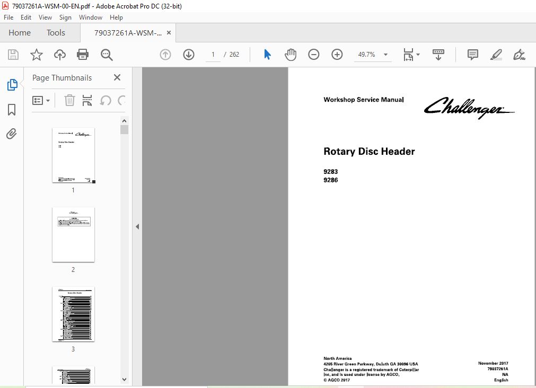Select the Highlight text pen tool
This screenshot has height=388, width=536.
(496, 55)
